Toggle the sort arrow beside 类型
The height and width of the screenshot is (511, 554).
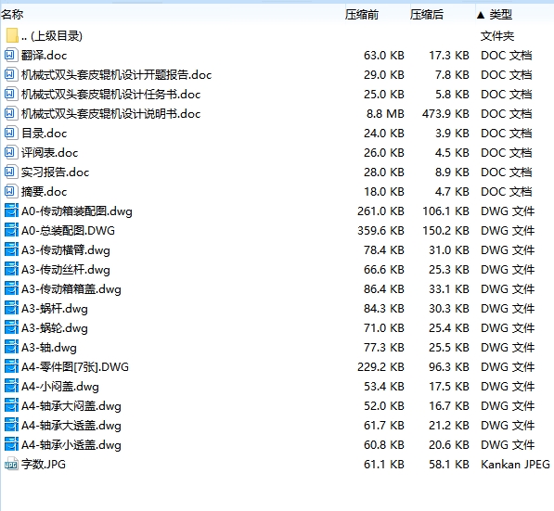481,15
